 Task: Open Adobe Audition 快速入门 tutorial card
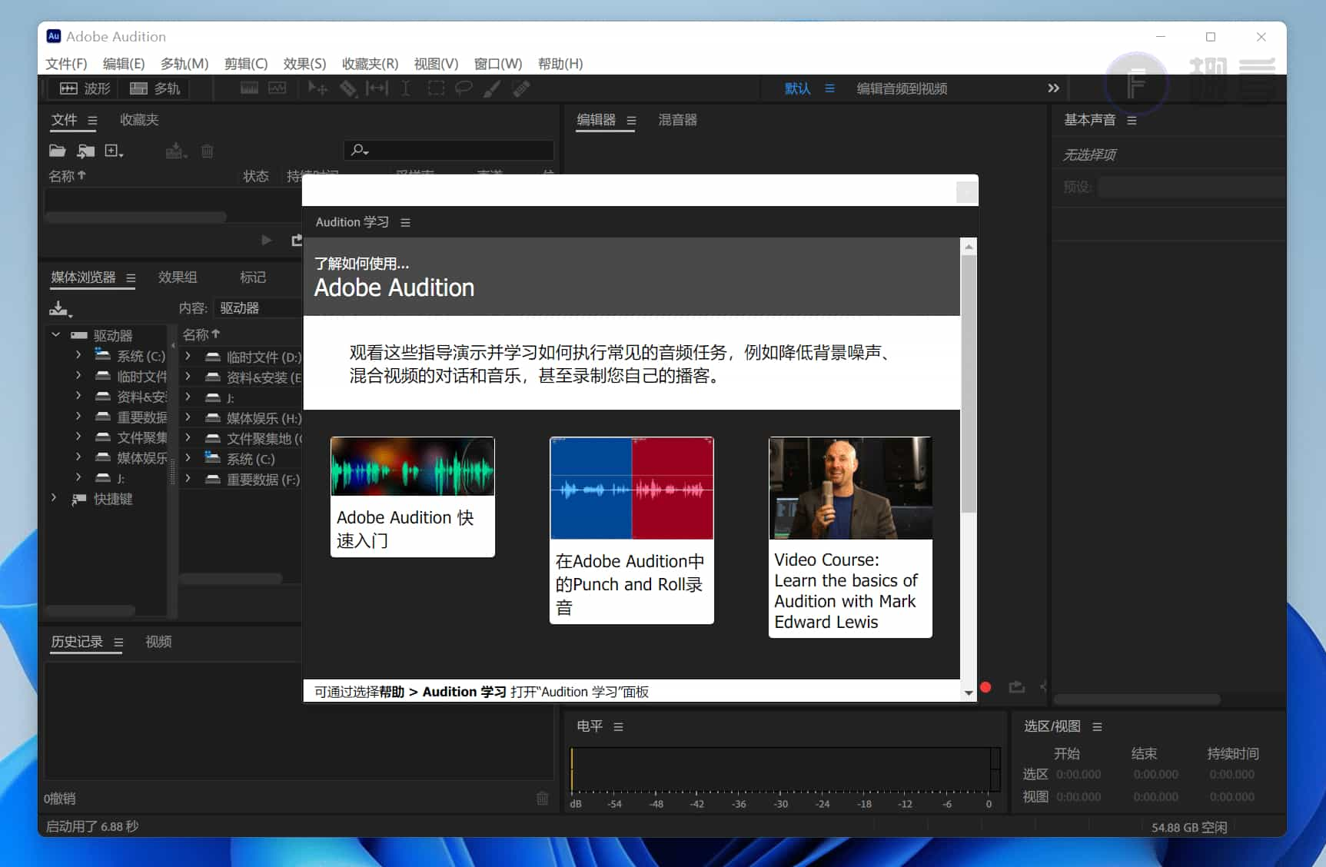[413, 497]
